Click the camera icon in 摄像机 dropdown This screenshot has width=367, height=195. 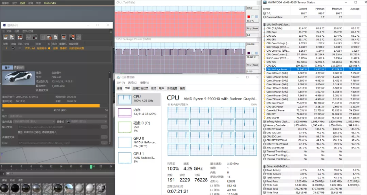pos(69,122)
